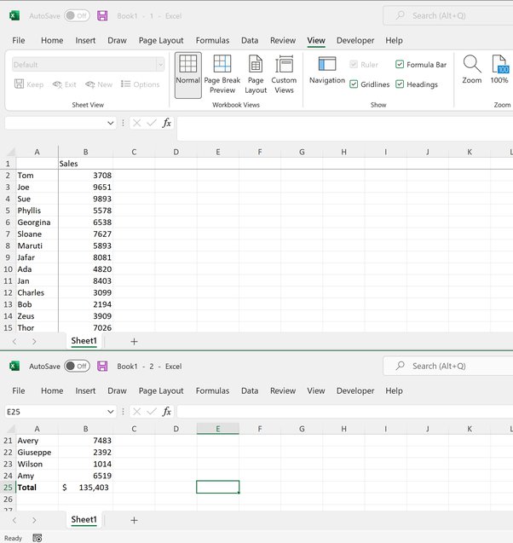Switch to Page Layout view icon
Screen dimensions: 513x543
256,75
